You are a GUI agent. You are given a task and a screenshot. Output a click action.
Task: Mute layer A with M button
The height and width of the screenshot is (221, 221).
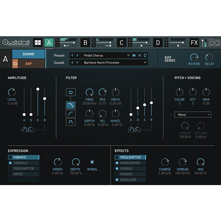click(57, 40)
